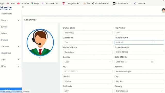Open the Gender dropdown

pos(88,62)
